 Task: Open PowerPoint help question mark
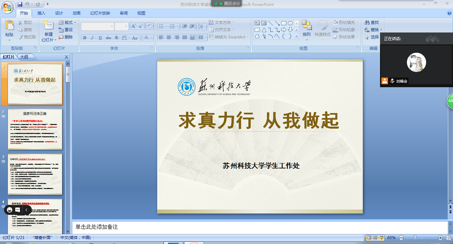pyautogui.click(x=449, y=13)
